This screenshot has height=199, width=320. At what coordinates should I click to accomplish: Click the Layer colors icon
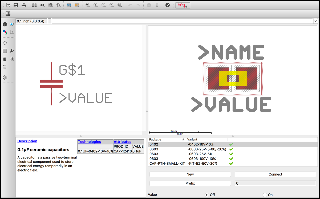(5, 32)
